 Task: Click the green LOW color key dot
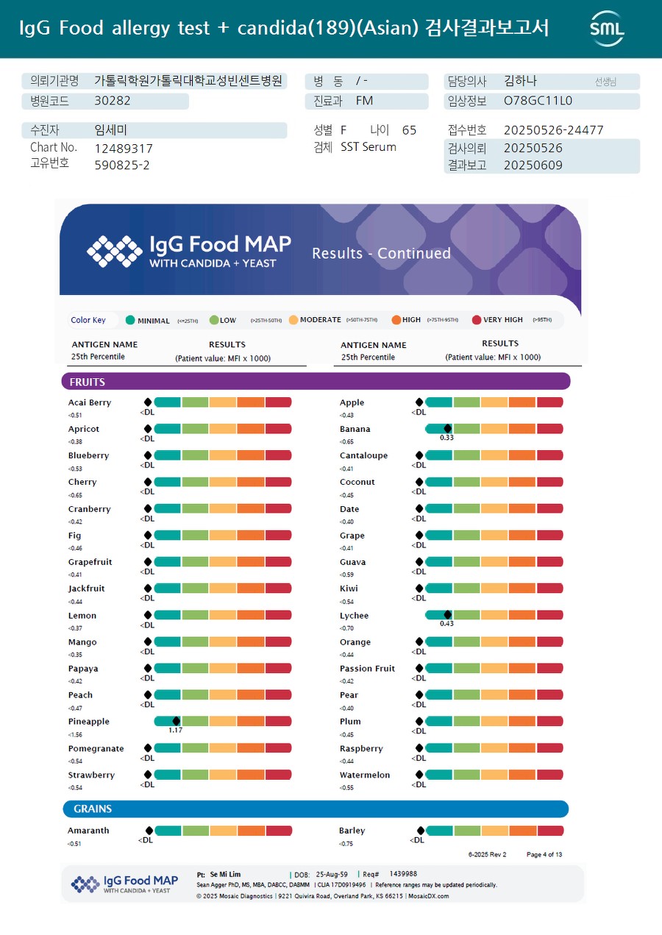(x=213, y=320)
